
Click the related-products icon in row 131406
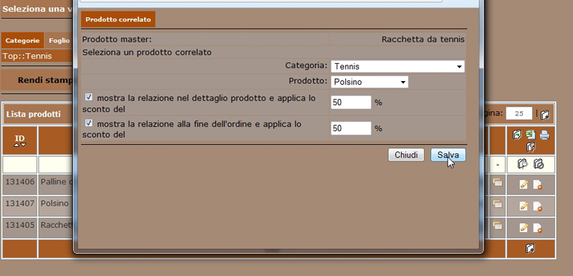[x=497, y=182]
